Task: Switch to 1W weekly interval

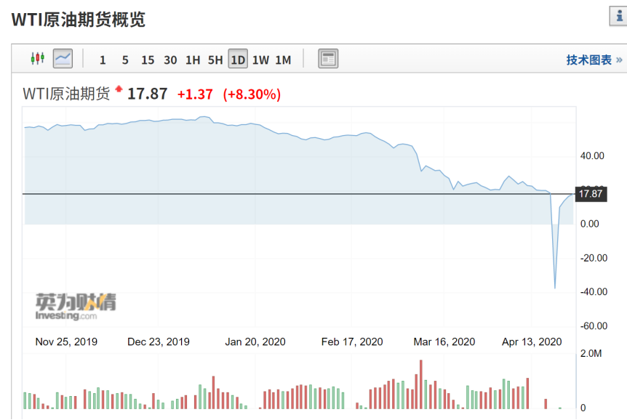Action: pos(260,60)
